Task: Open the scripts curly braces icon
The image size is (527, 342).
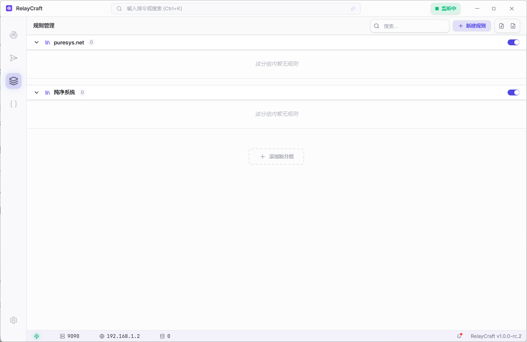Action: click(x=14, y=104)
